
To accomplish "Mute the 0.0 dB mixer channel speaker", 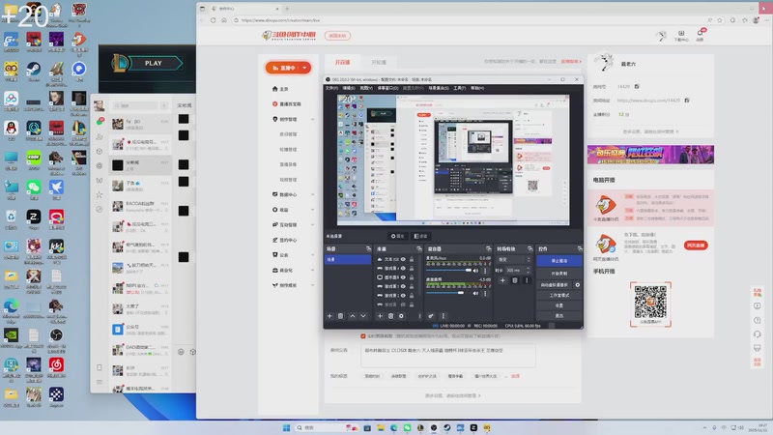I will point(475,271).
